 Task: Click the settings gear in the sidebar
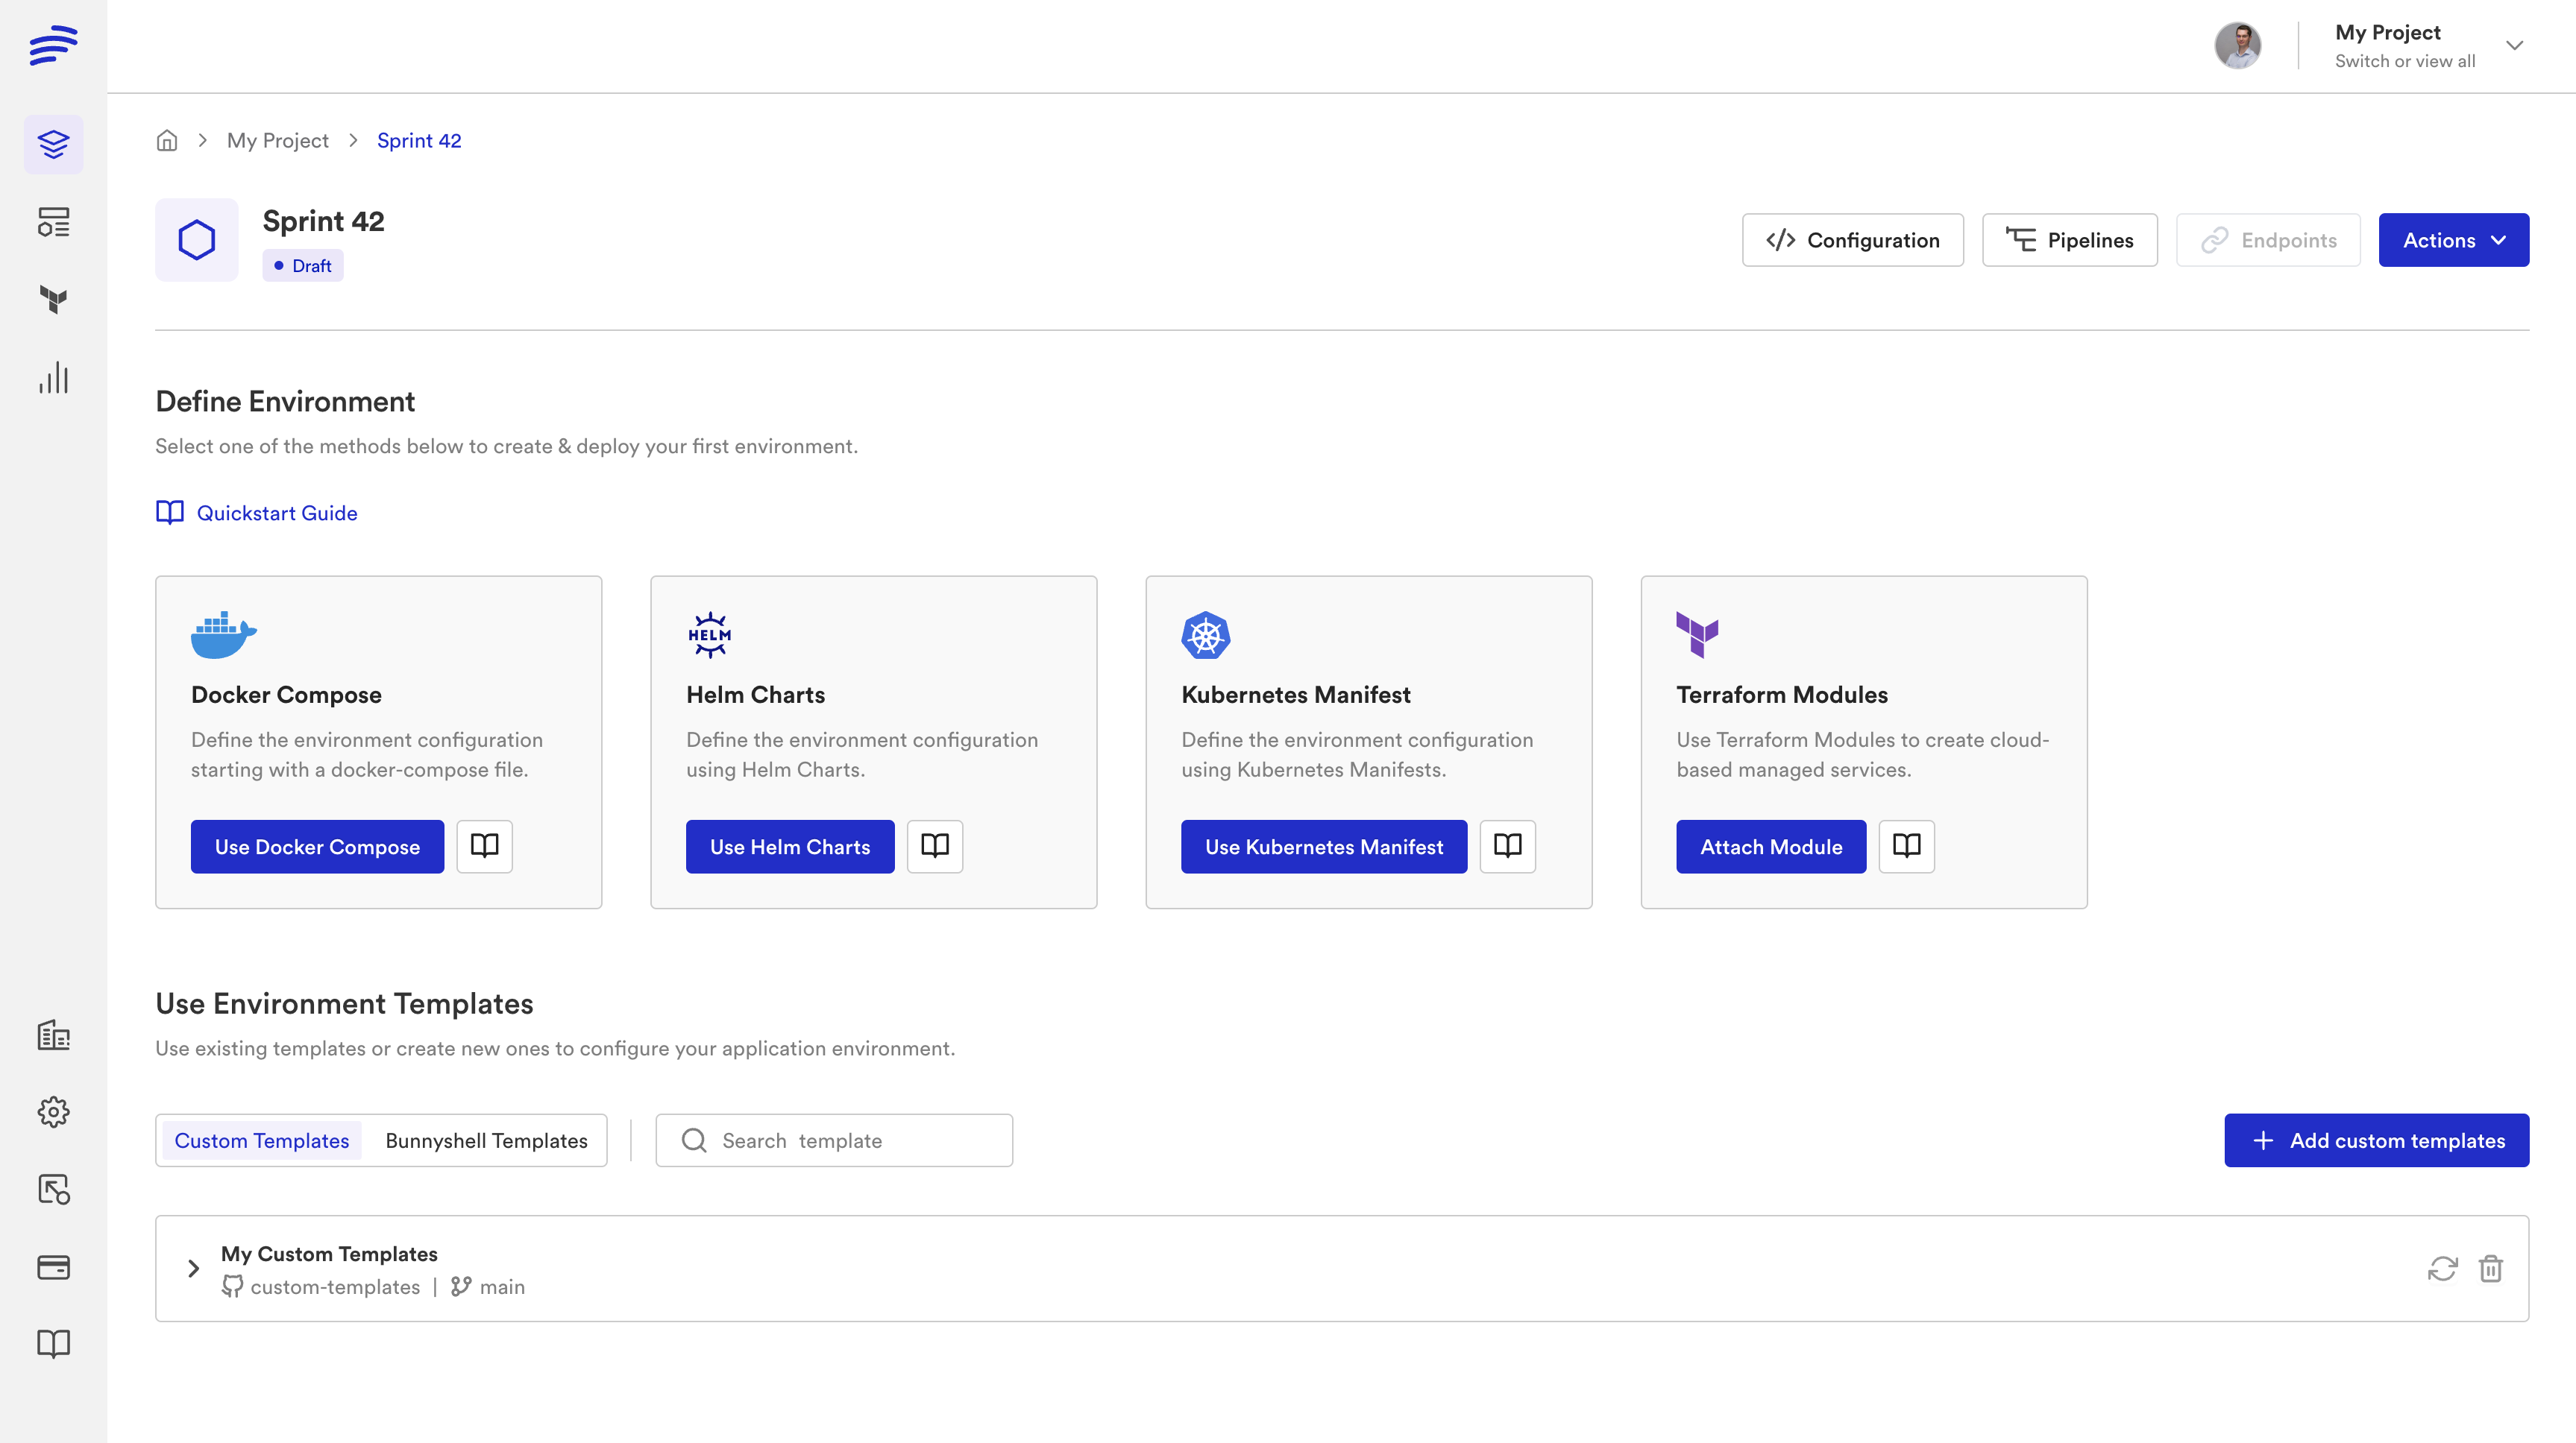[54, 1112]
